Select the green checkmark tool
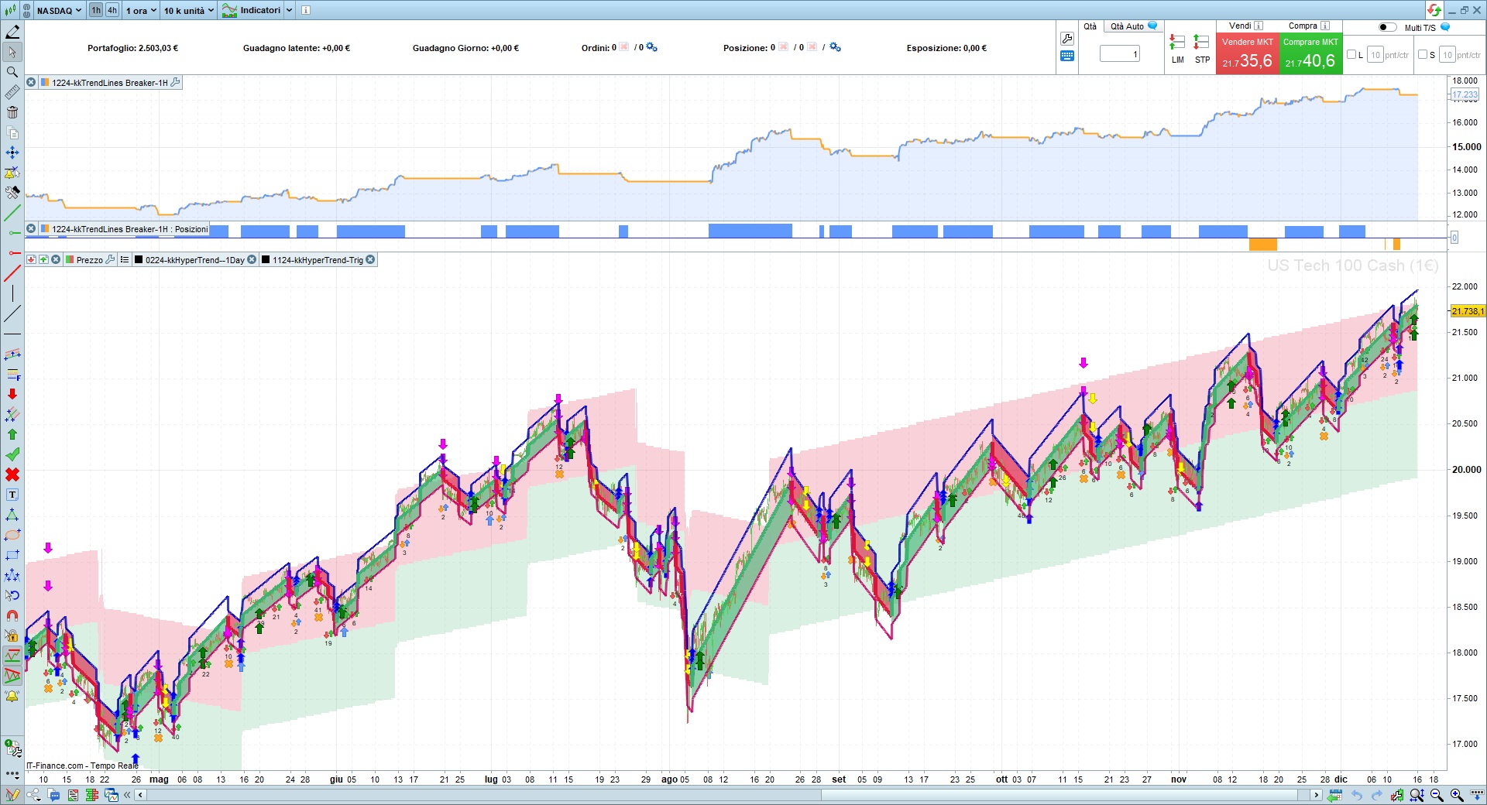The height and width of the screenshot is (805, 1487). pos(12,454)
